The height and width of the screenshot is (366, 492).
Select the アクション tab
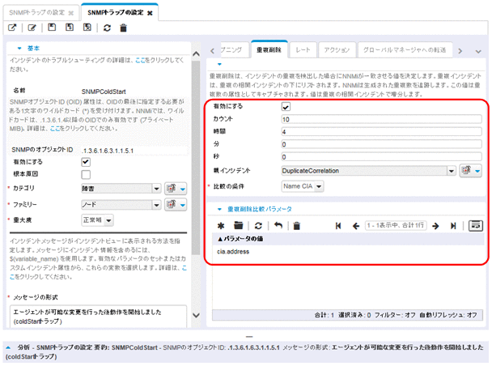click(337, 50)
